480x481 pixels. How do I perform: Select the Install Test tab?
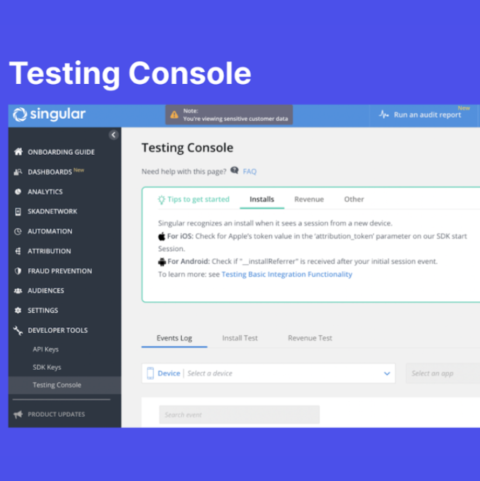239,338
